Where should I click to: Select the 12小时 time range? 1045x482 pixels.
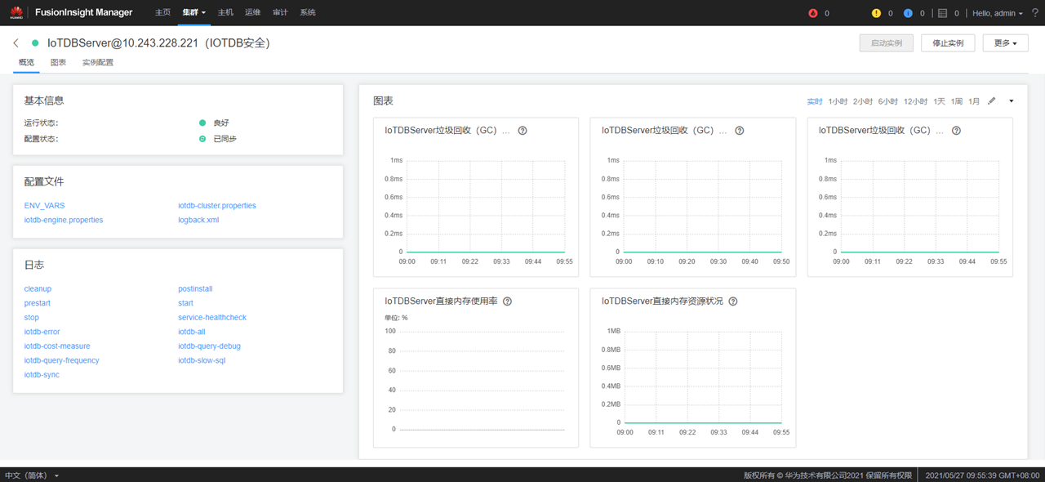coord(915,101)
